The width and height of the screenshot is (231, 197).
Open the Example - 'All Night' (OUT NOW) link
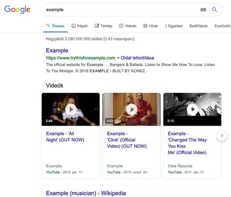(x=65, y=136)
